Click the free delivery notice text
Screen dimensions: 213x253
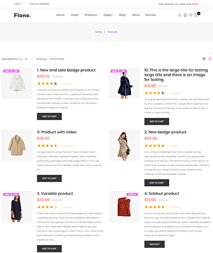(x=178, y=4)
